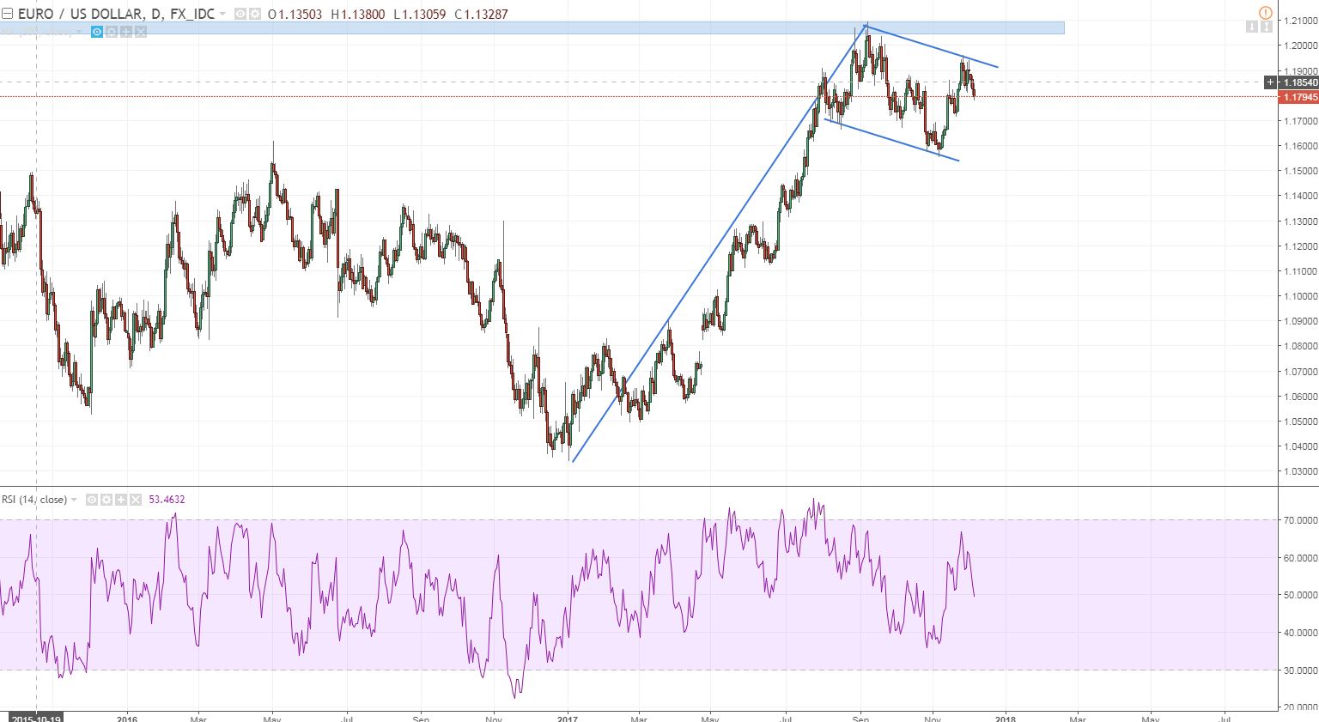Click the low value L1.13059

pos(420,14)
